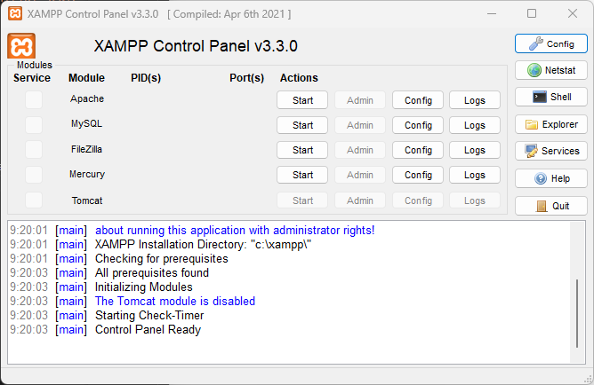This screenshot has width=594, height=385.
Task: Start the MySQL module
Action: coord(302,125)
